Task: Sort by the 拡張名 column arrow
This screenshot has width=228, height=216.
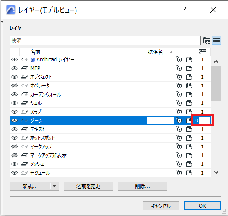Action: (171, 52)
